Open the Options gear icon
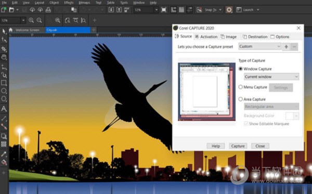312x194 pixels. (229, 10)
